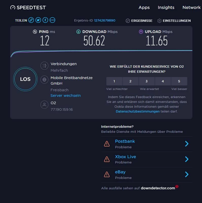Click the Upload arrow icon

pyautogui.click(x=141, y=32)
